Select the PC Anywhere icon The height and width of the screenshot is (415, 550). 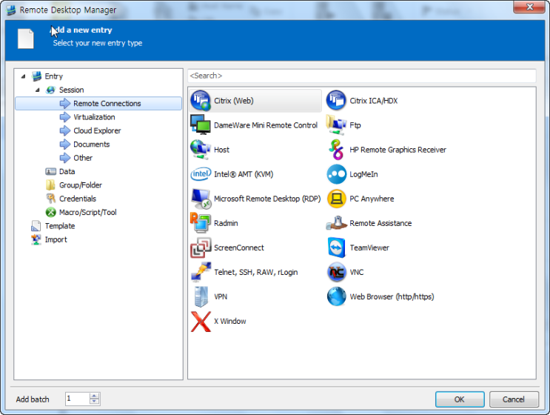tap(336, 199)
